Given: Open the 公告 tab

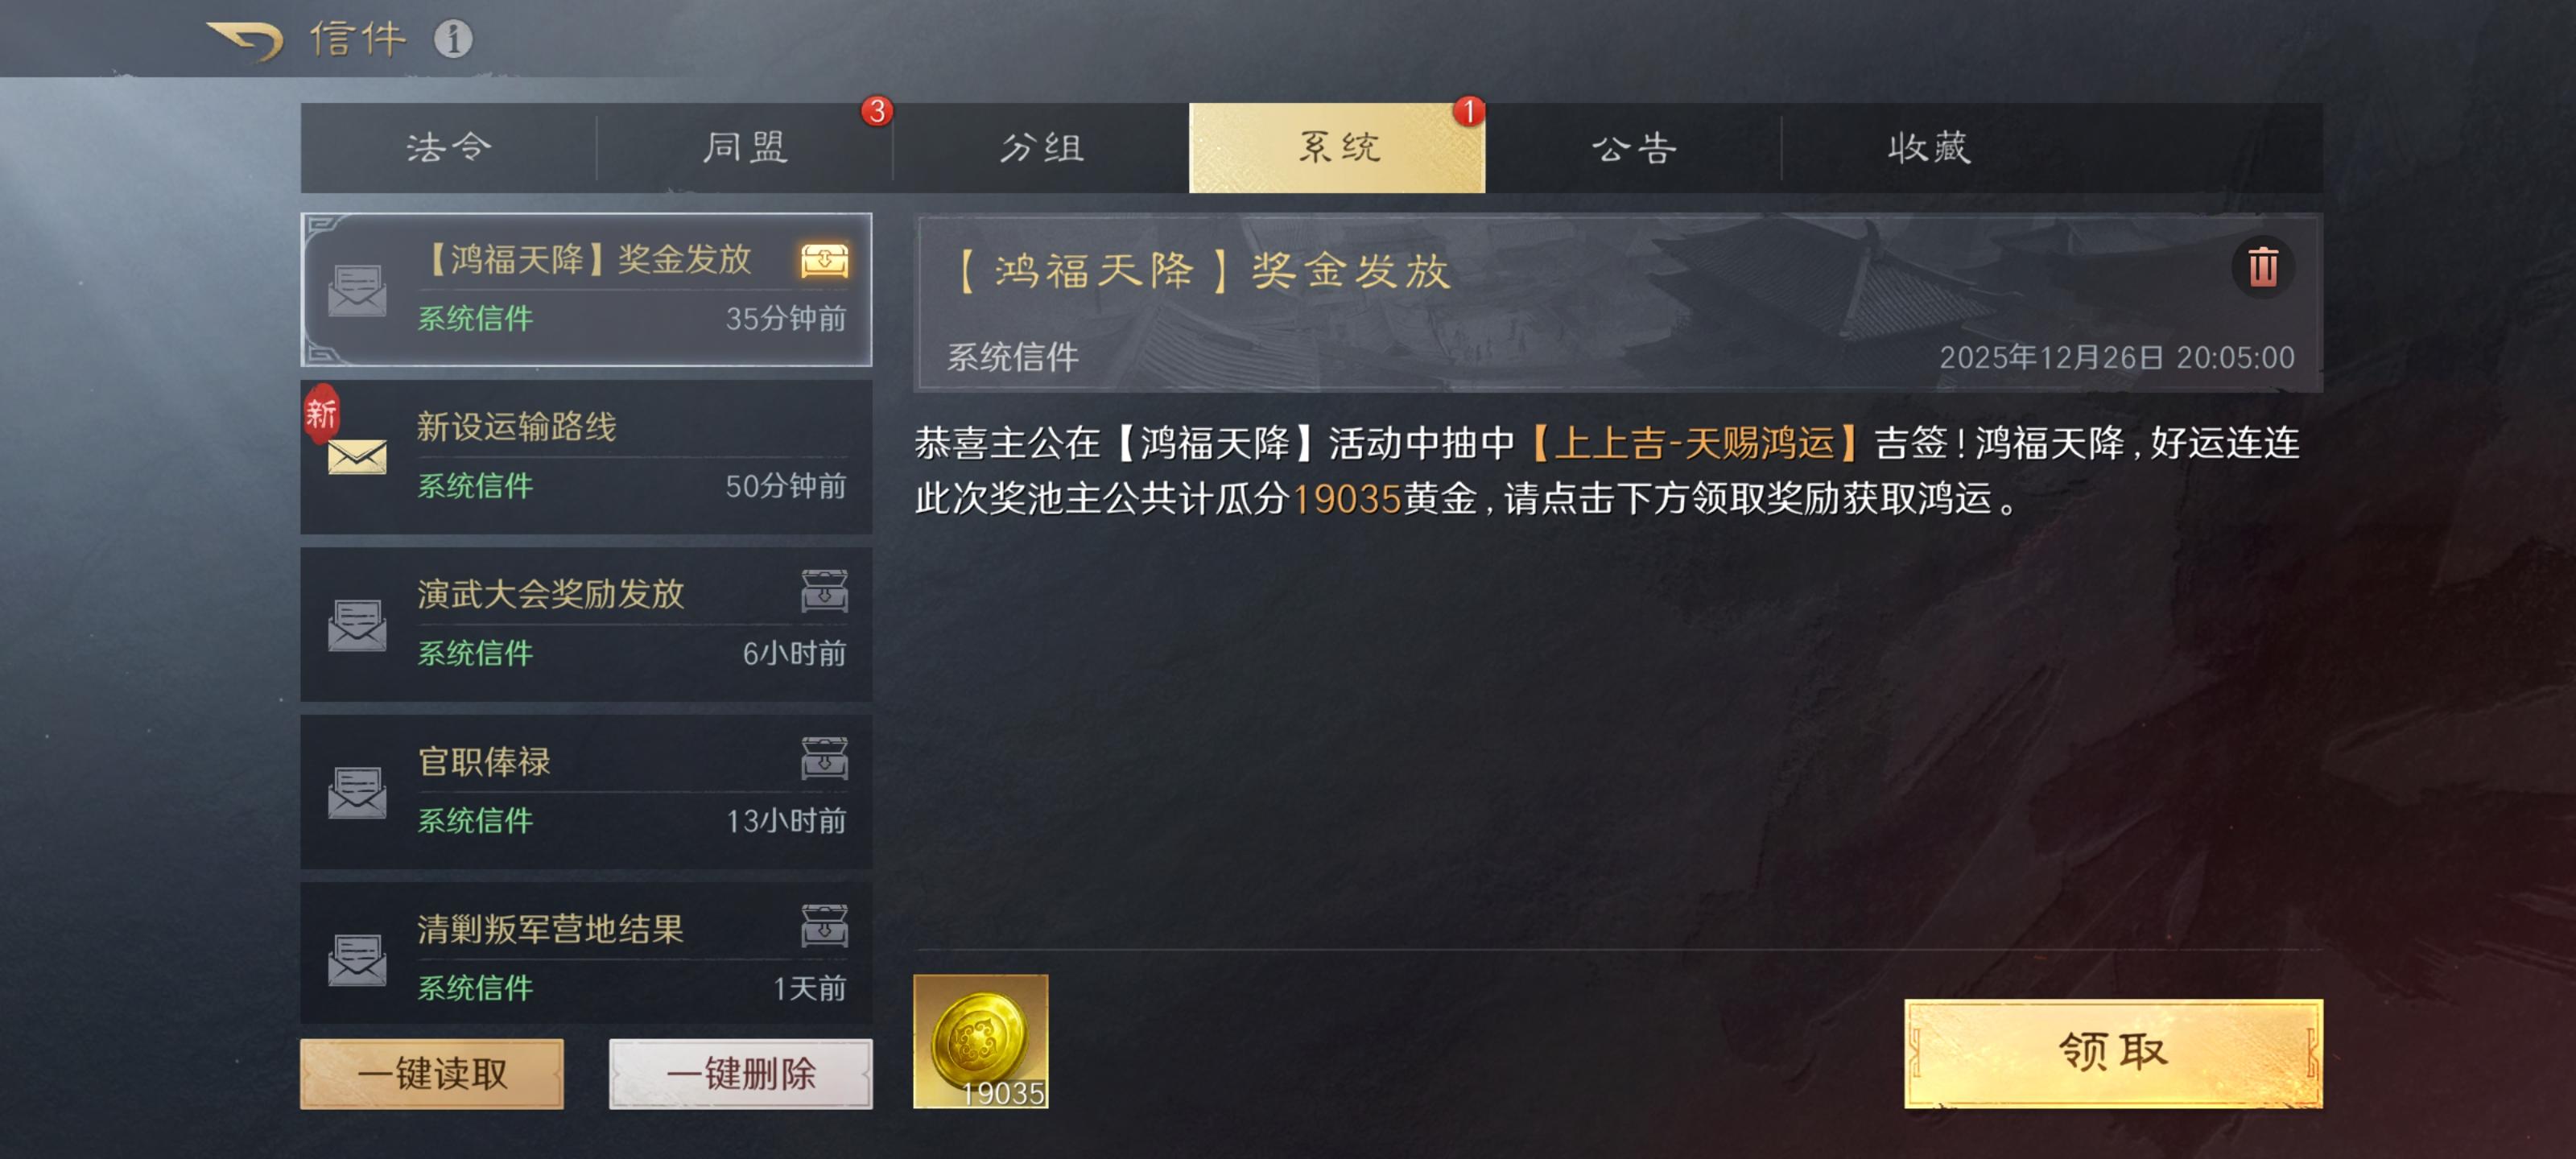Looking at the screenshot, I should pos(1633,148).
